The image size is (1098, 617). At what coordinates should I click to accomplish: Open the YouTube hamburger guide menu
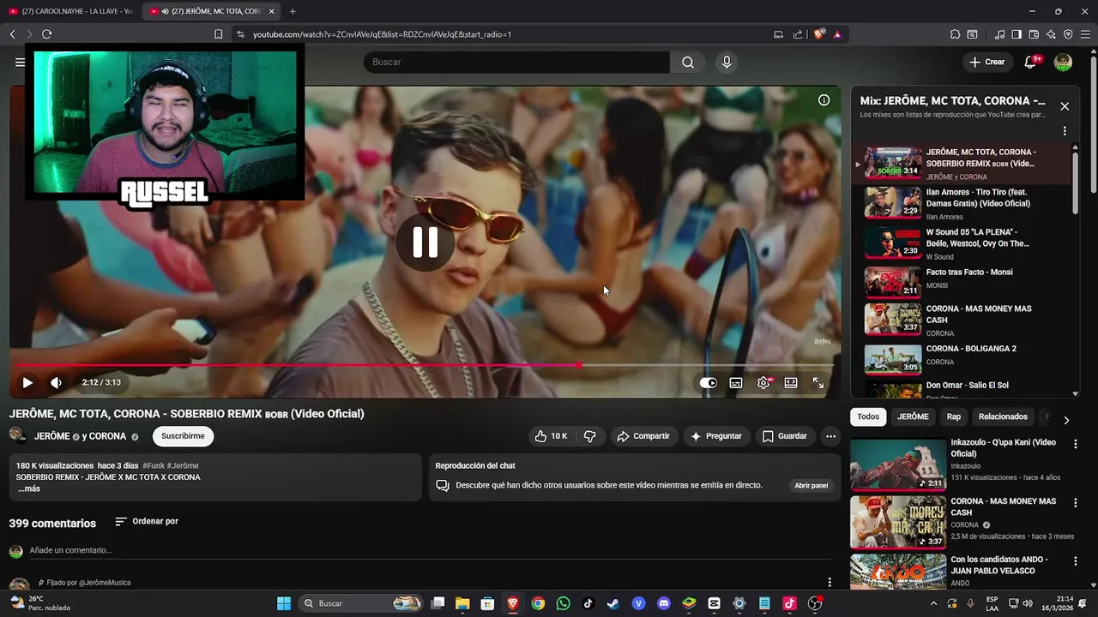tap(20, 62)
